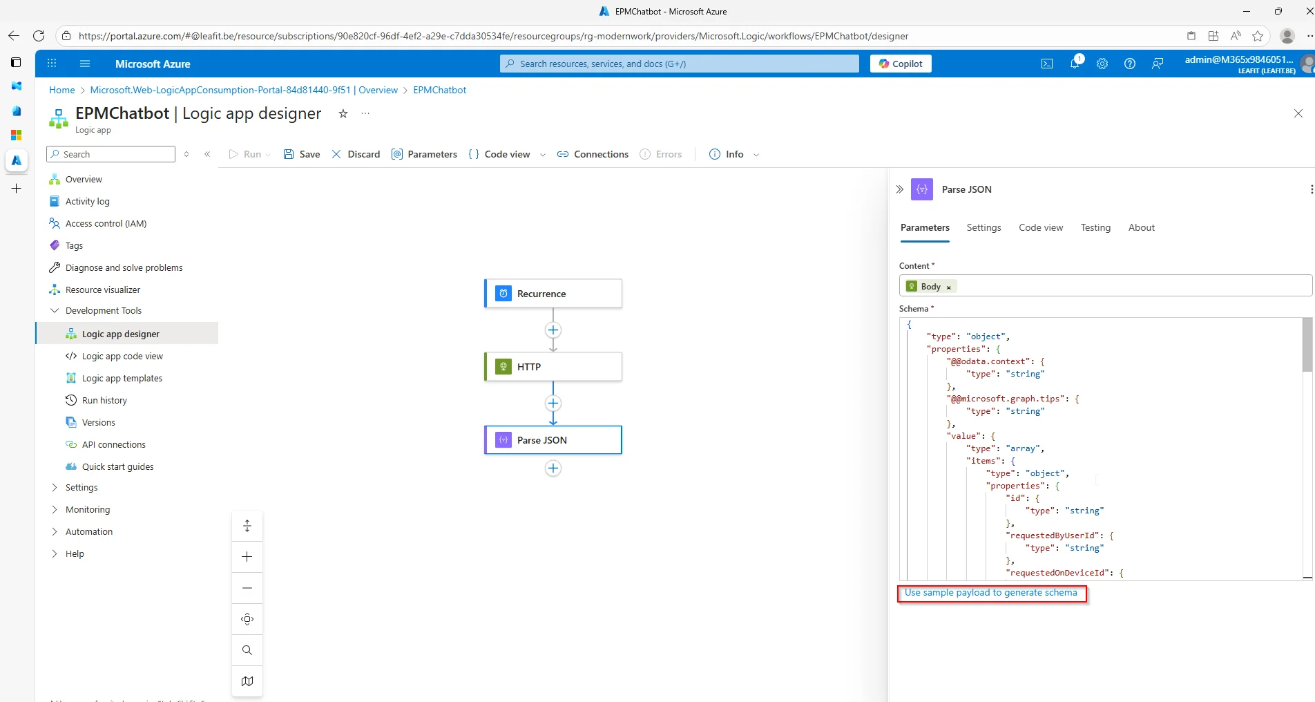This screenshot has height=702, width=1315.
Task: Open Connections from the toolbar
Action: pyautogui.click(x=593, y=154)
